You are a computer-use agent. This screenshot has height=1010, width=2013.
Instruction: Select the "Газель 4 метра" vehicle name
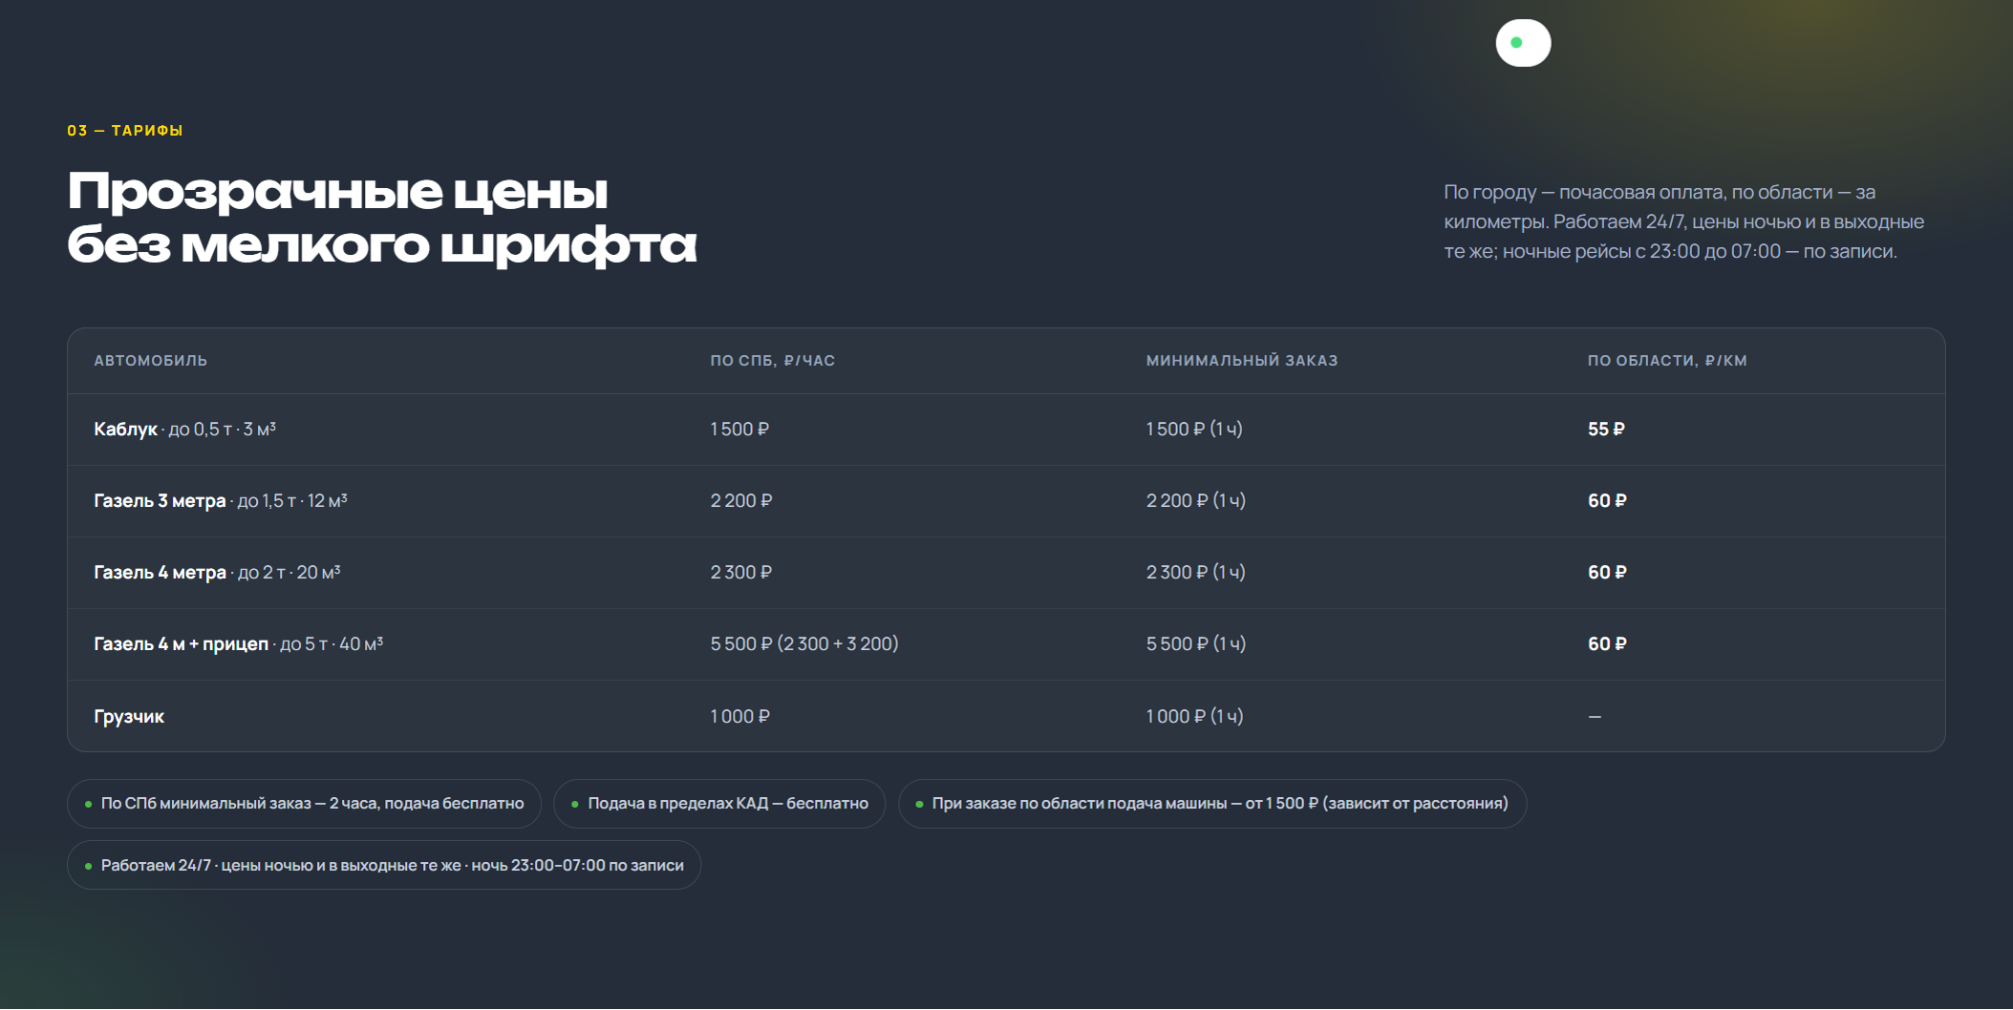[160, 573]
